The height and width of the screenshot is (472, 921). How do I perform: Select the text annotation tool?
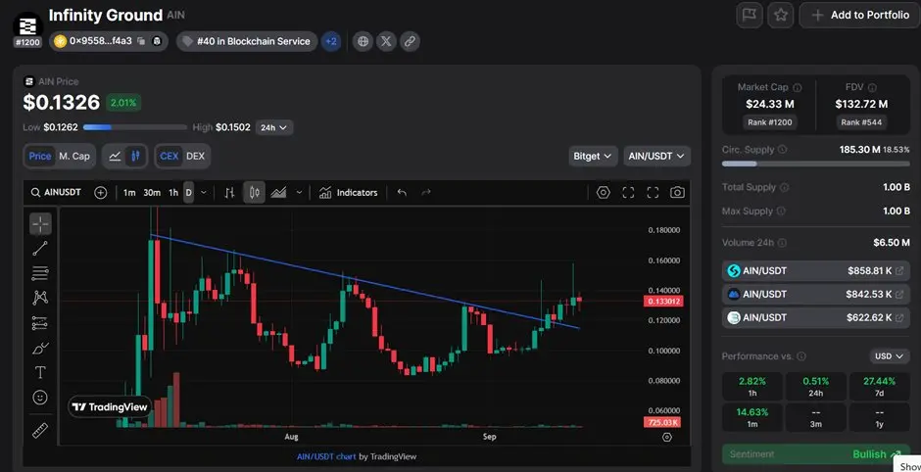40,373
